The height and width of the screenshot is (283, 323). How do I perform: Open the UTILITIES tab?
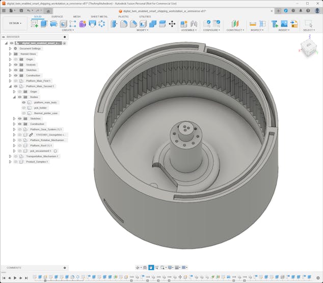145,16
